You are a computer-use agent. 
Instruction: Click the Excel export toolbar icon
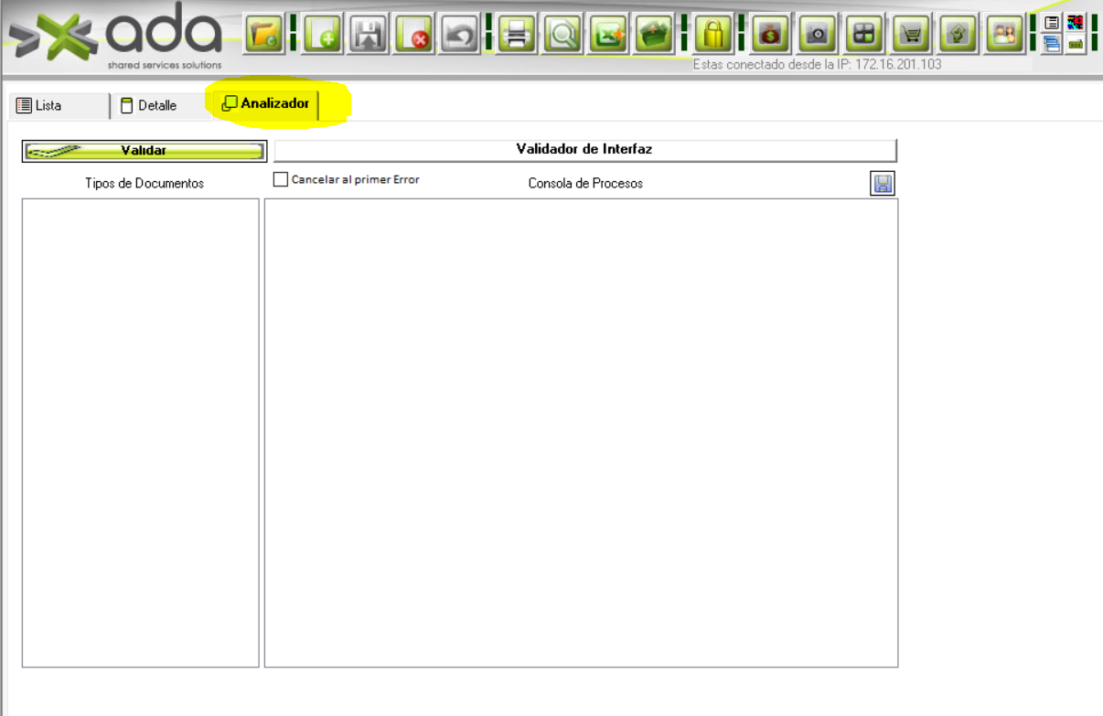(x=609, y=35)
